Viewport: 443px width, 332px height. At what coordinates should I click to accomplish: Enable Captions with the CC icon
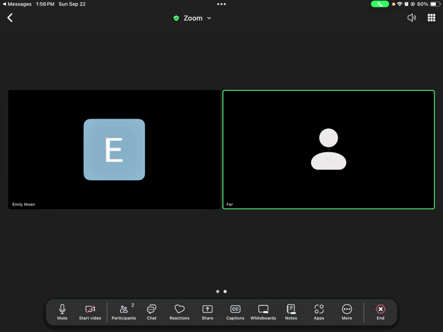pos(235,312)
